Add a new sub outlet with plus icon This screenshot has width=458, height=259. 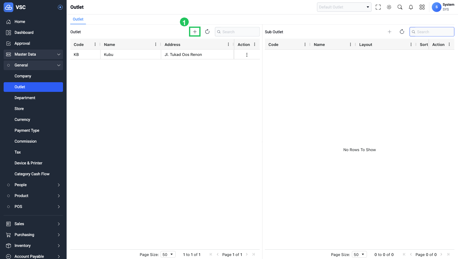390,32
